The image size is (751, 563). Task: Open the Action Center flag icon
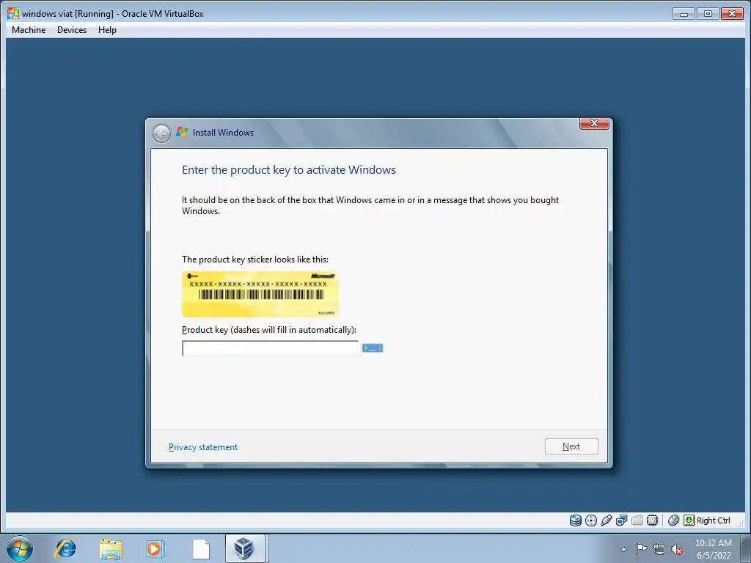641,549
